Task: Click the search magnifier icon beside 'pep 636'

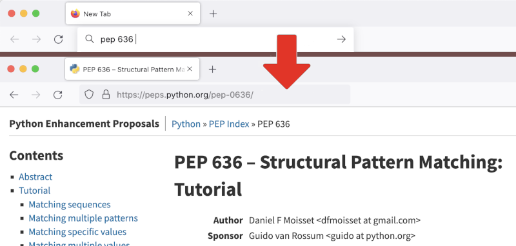Action: (90, 39)
